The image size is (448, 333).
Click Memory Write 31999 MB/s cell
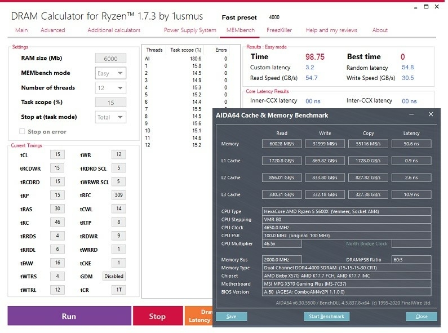[x=325, y=144]
